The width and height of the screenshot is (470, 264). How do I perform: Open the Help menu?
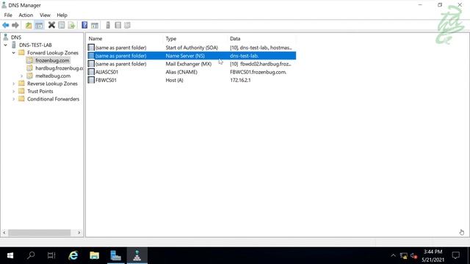tap(62, 15)
